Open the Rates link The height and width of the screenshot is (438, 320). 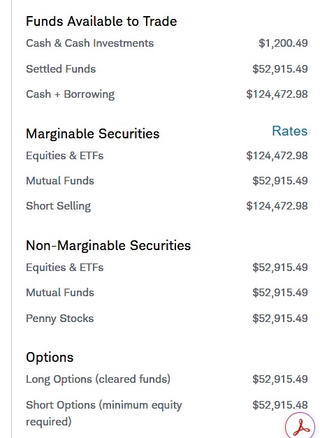(290, 131)
